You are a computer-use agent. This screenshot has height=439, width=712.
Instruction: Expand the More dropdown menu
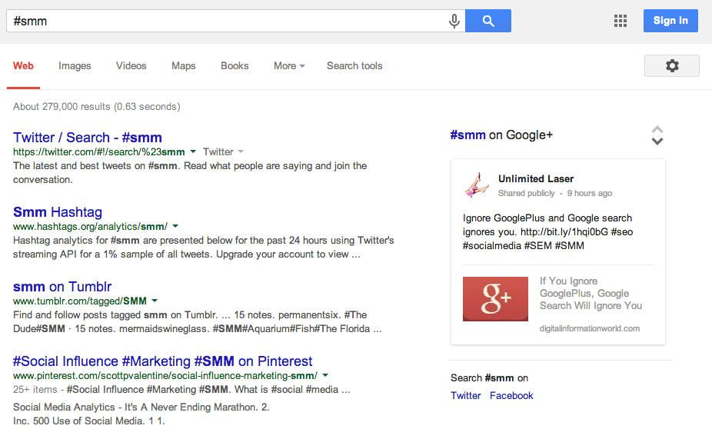coord(289,66)
